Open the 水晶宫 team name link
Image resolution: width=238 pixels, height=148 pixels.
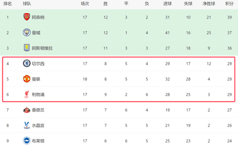[38, 125]
